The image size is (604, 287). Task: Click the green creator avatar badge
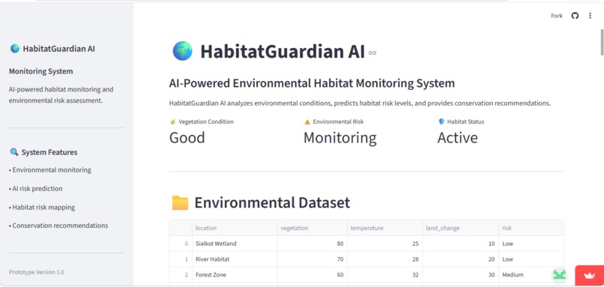pos(559,275)
